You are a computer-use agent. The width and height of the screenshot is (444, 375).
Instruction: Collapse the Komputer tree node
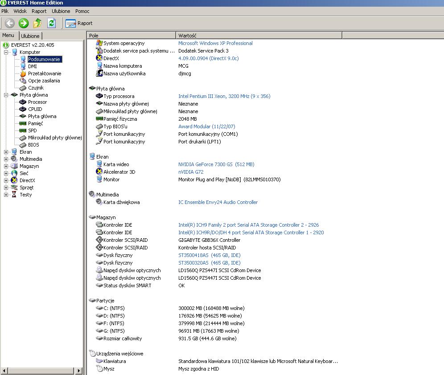tap(6, 52)
